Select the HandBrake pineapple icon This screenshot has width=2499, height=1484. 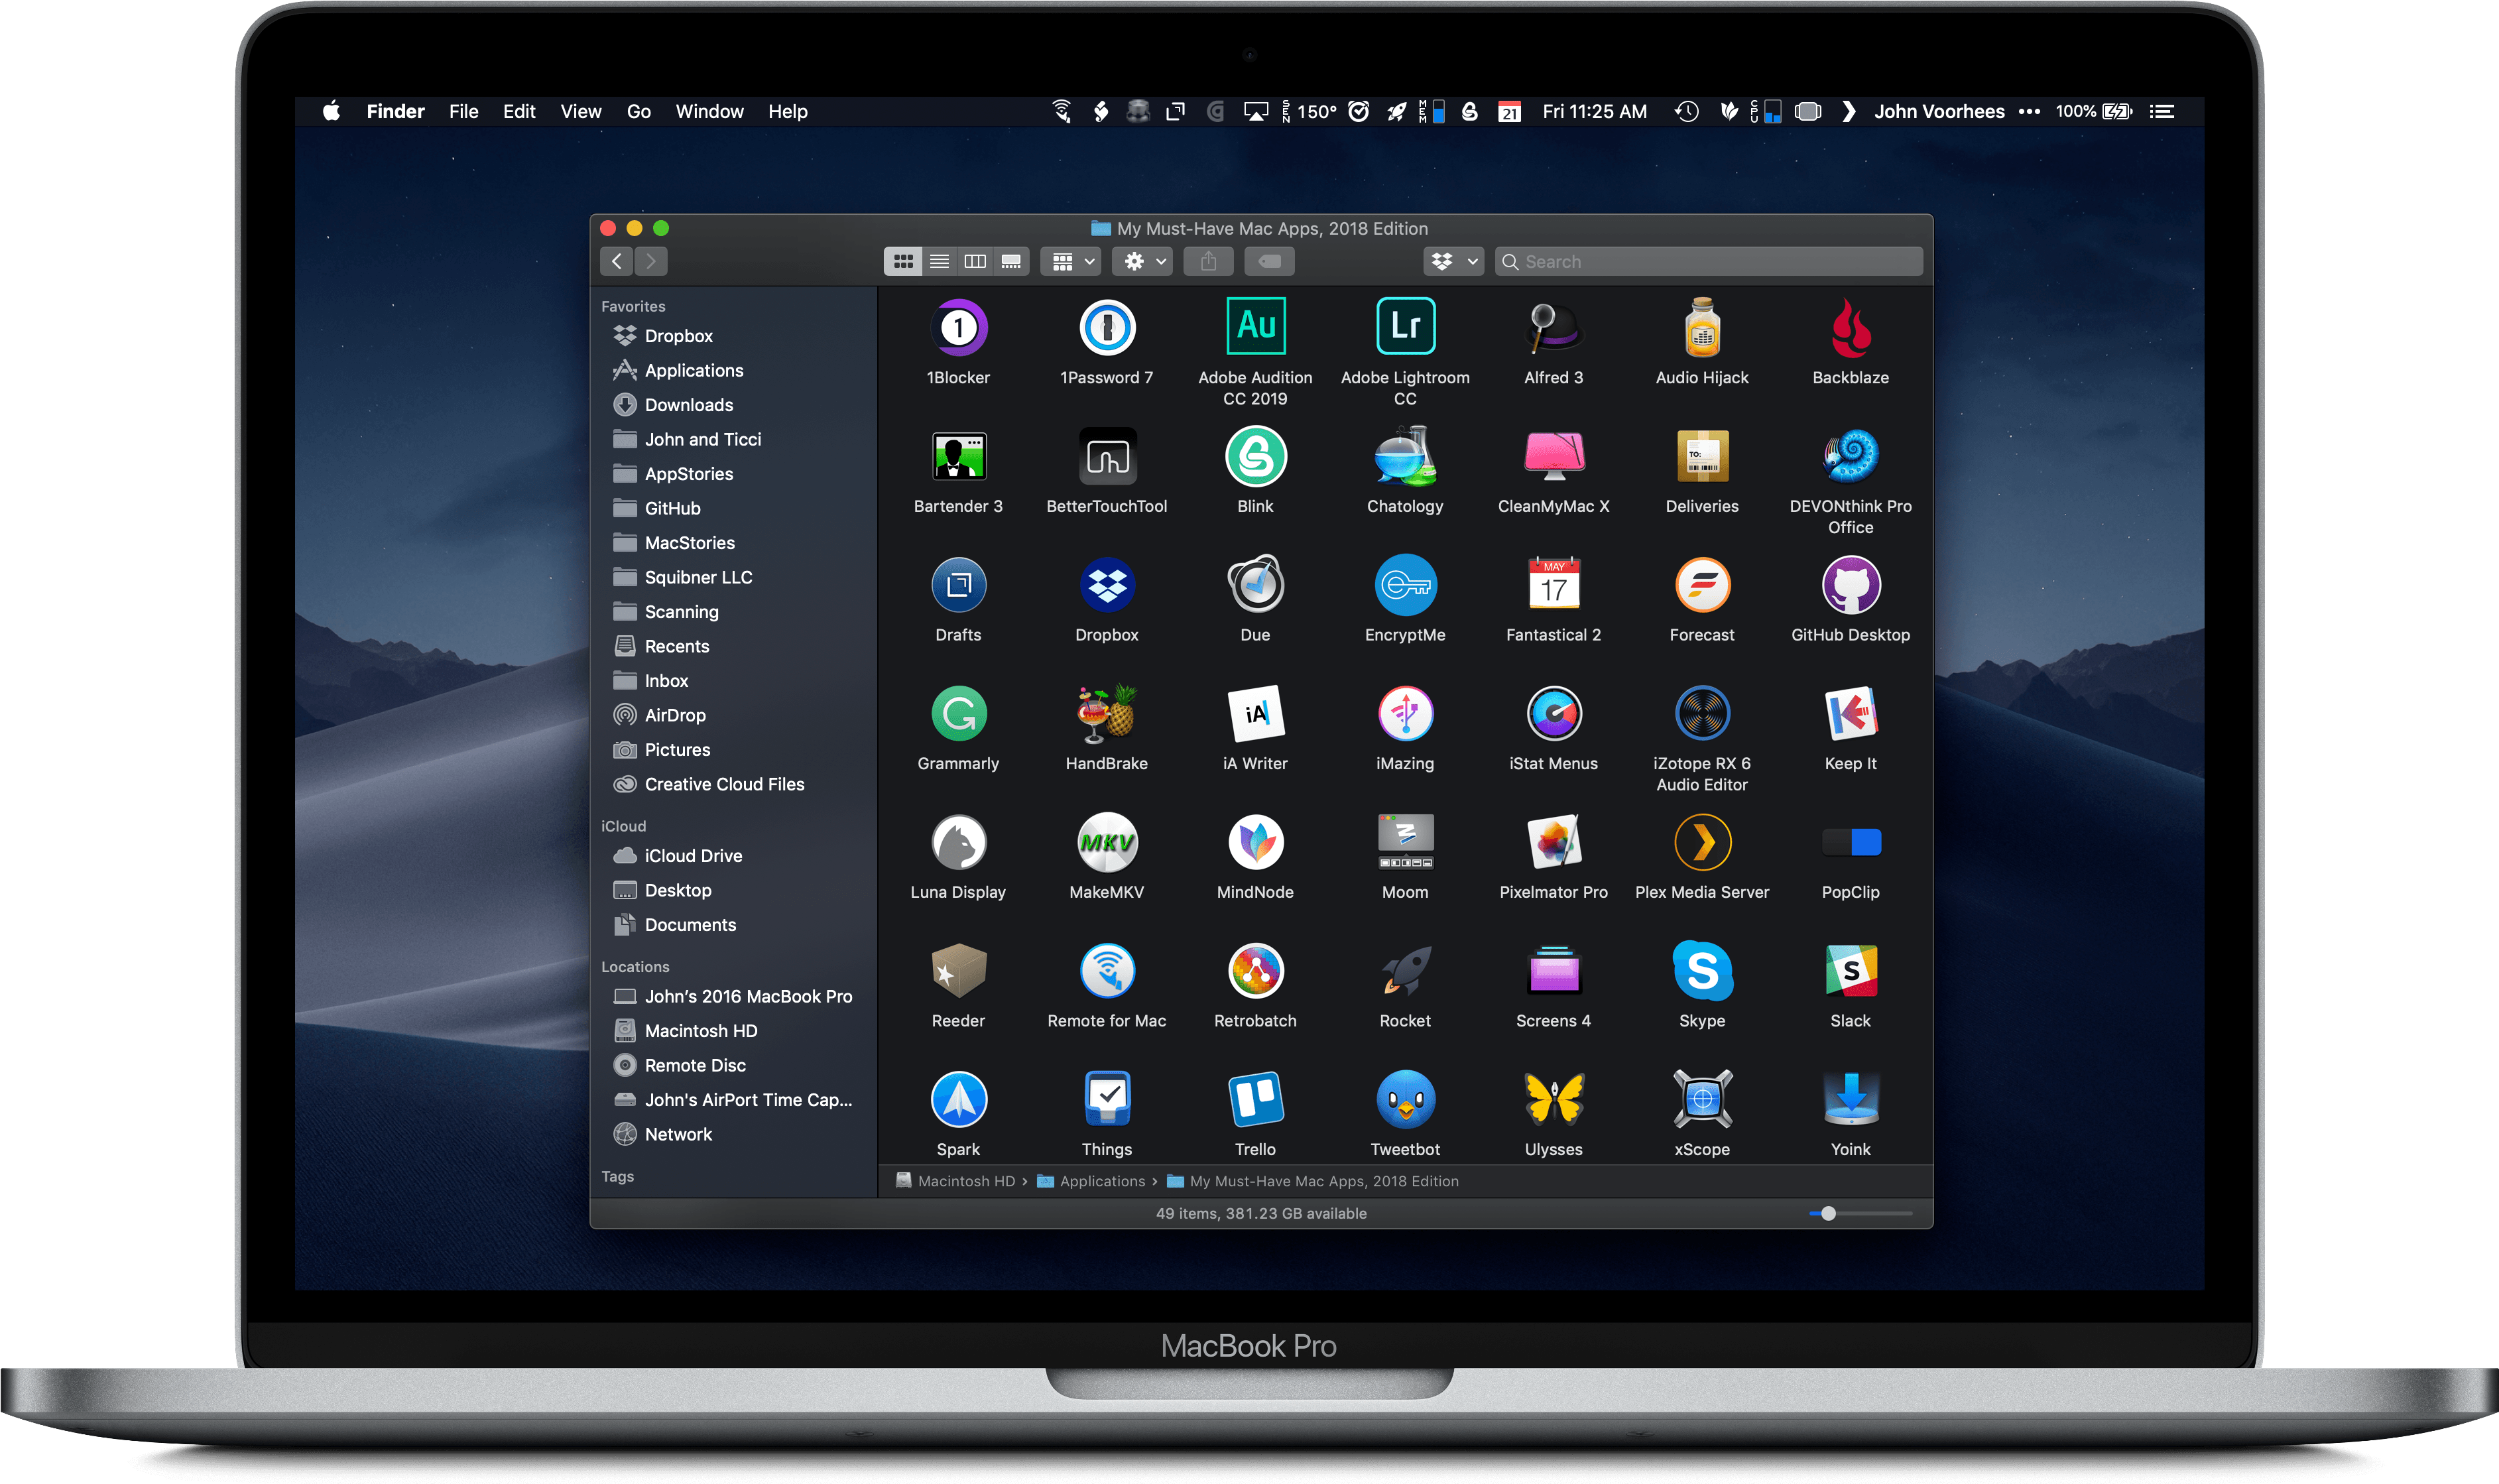(1107, 713)
